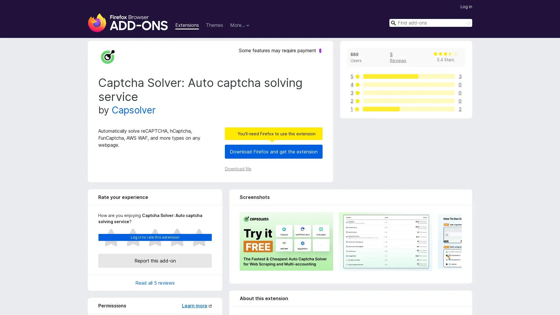Open the Try it FREE screenshot thumbnail
Image resolution: width=560 pixels, height=315 pixels.
[286, 241]
